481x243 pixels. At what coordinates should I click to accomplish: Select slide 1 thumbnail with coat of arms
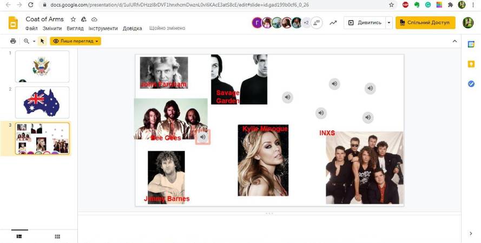[42, 66]
